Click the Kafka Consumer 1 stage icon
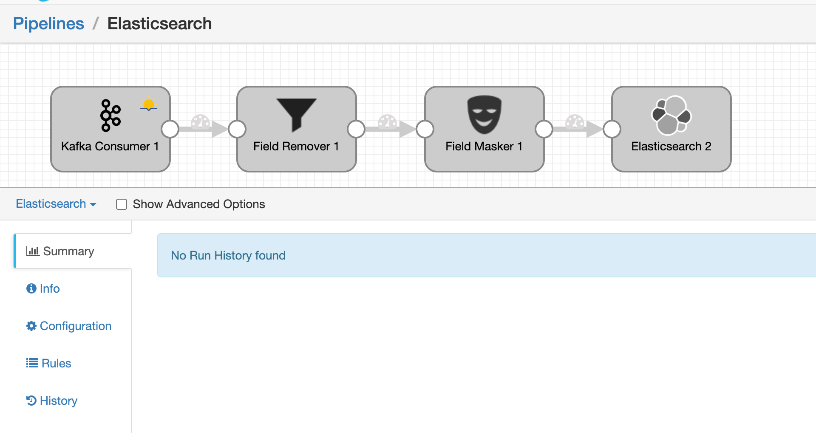816x446 pixels. click(110, 116)
